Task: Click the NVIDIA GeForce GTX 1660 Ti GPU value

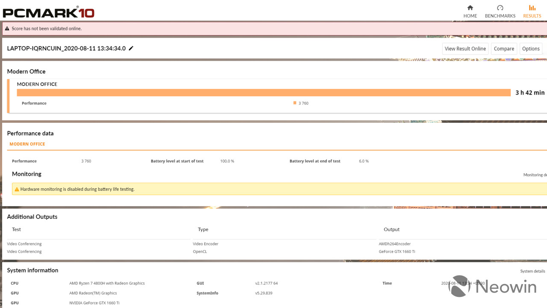Action: coord(94,303)
